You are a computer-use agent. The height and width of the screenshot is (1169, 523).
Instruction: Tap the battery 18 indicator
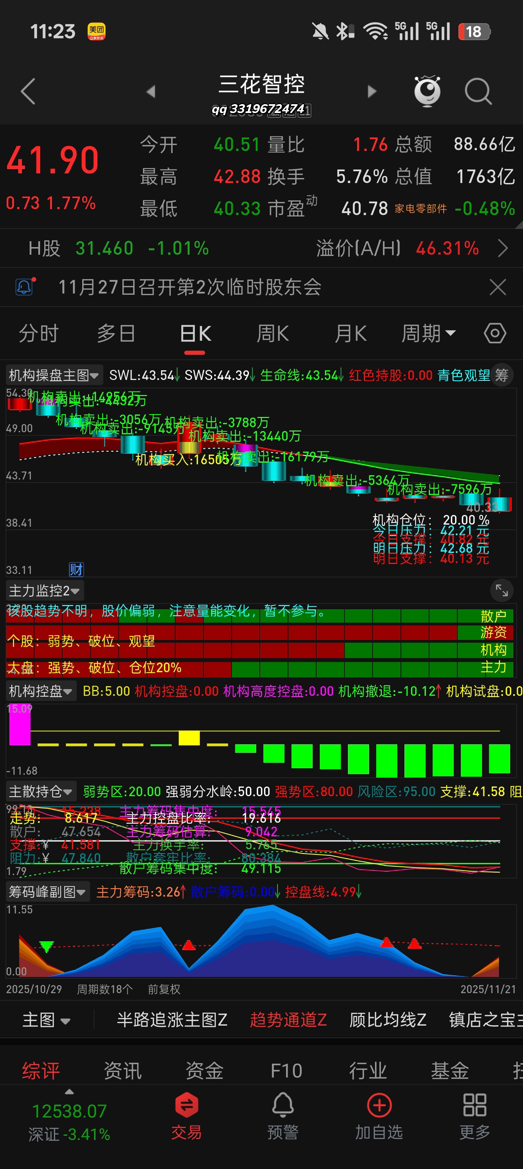474,31
